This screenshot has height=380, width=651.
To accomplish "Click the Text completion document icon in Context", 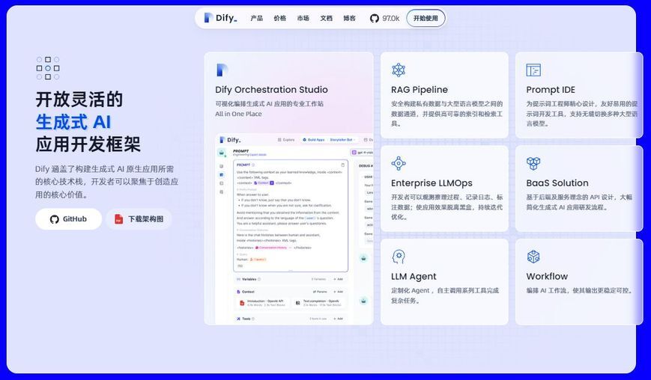I will pyautogui.click(x=297, y=303).
